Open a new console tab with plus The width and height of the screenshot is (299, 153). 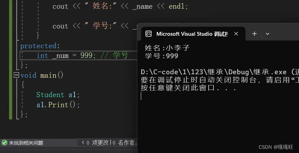[254, 34]
